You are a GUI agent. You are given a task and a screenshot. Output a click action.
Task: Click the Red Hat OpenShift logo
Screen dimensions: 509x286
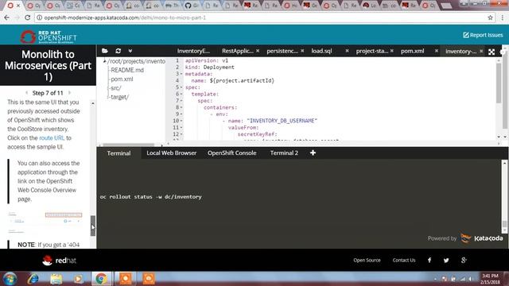click(49, 37)
